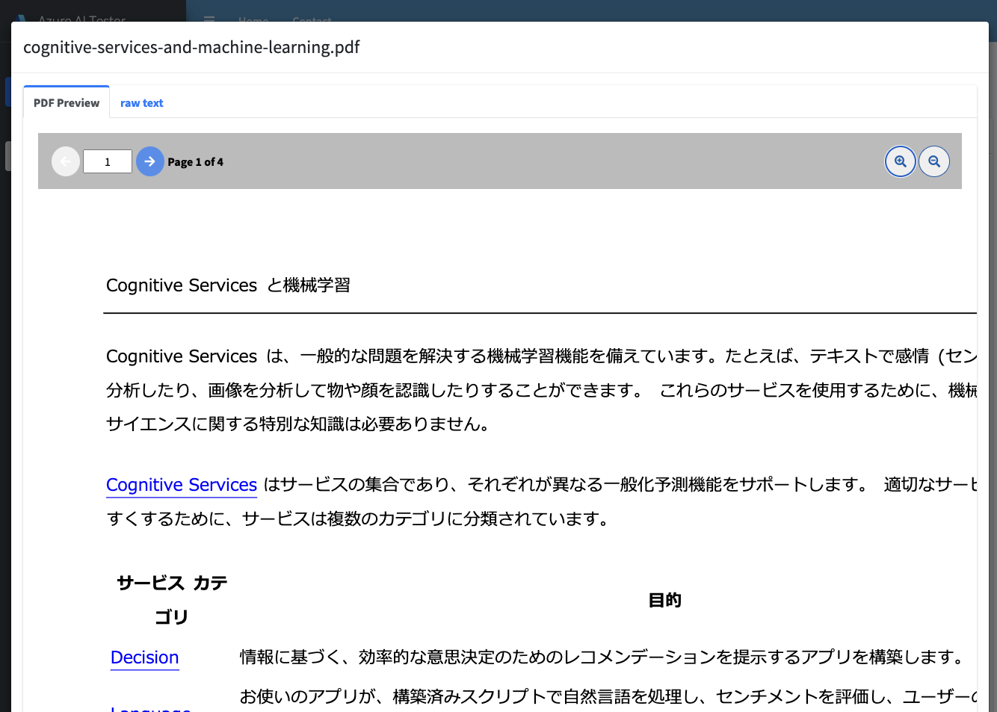Click the cognitive-services-and-machine-learning.pdf title
The height and width of the screenshot is (712, 997).
pos(191,47)
